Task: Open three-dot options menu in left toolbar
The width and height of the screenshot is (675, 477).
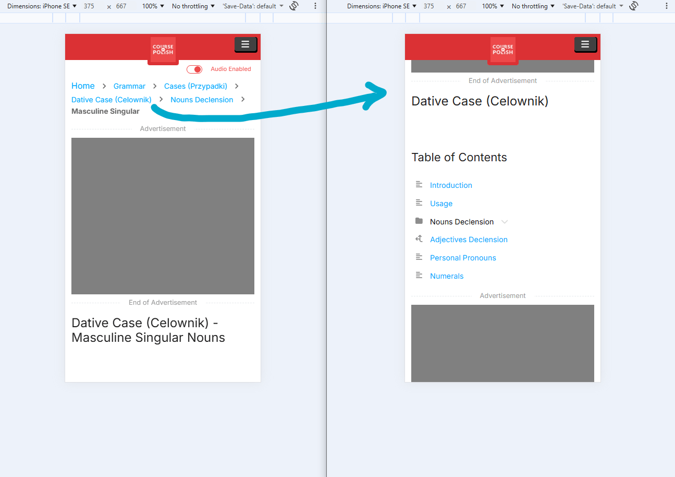Action: (x=315, y=6)
